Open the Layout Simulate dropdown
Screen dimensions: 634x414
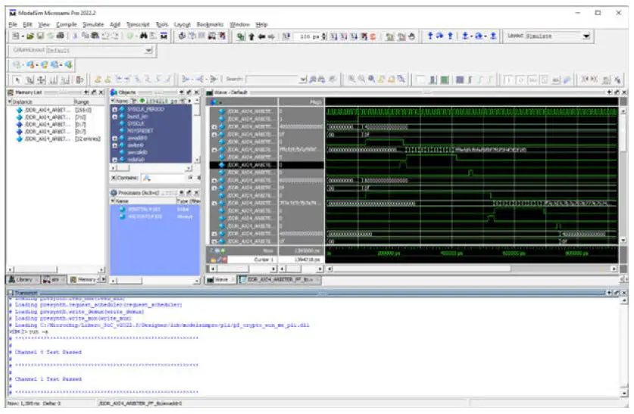coord(586,36)
